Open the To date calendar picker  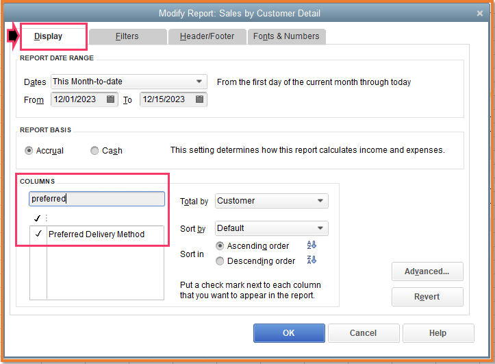pos(199,99)
